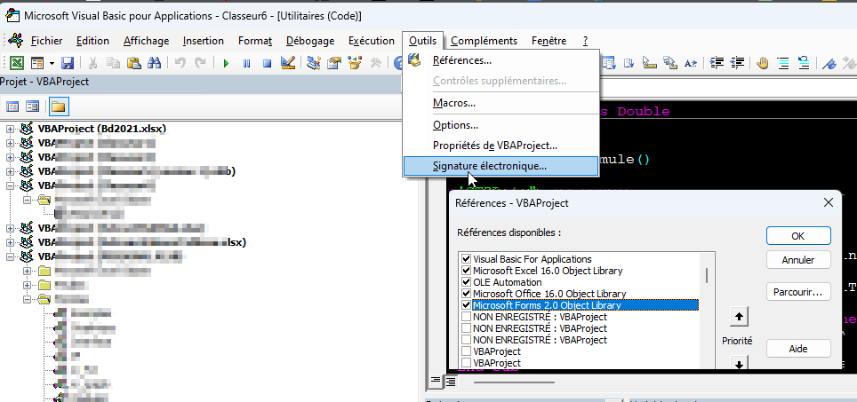Expand VBAProject (Bd2021.xlsx) tree node
The image size is (857, 402).
pos(10,129)
